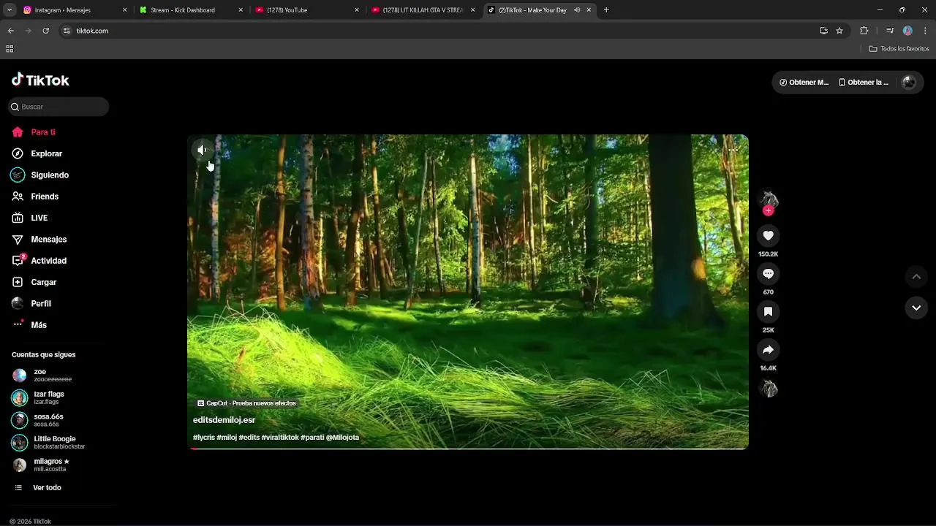Open the creator's avatar beside the video
Screen dimensions: 936x526
tap(768, 198)
